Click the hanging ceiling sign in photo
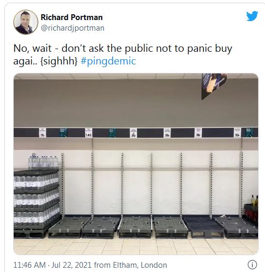Image resolution: width=265 pixels, height=272 pixels. coord(214,86)
